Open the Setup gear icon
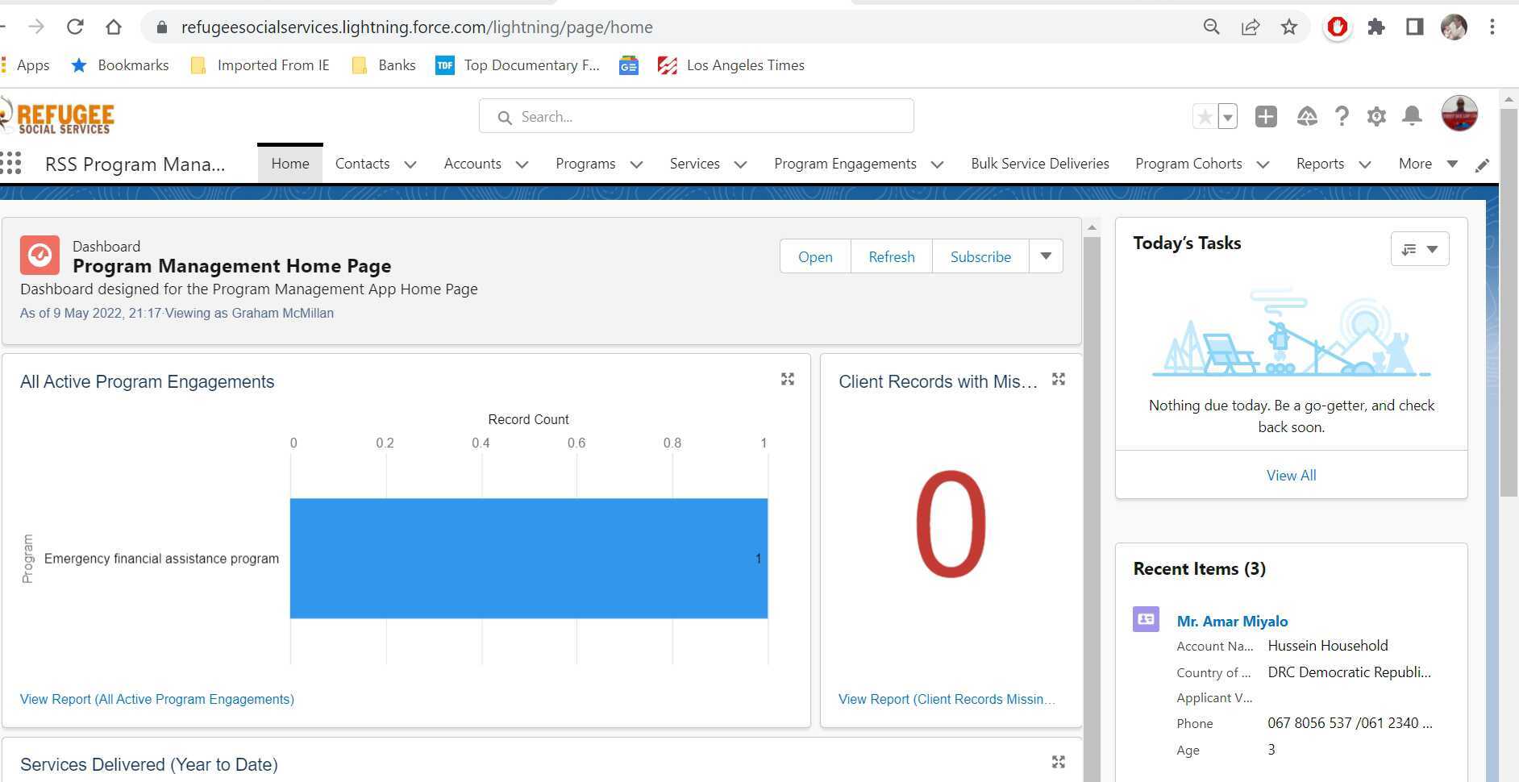This screenshot has width=1519, height=782. (1376, 117)
